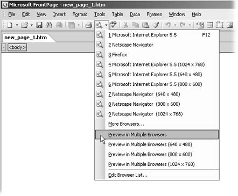238x196 pixels.
Task: Save the page with floppy disk icon
Action: tap(39, 25)
